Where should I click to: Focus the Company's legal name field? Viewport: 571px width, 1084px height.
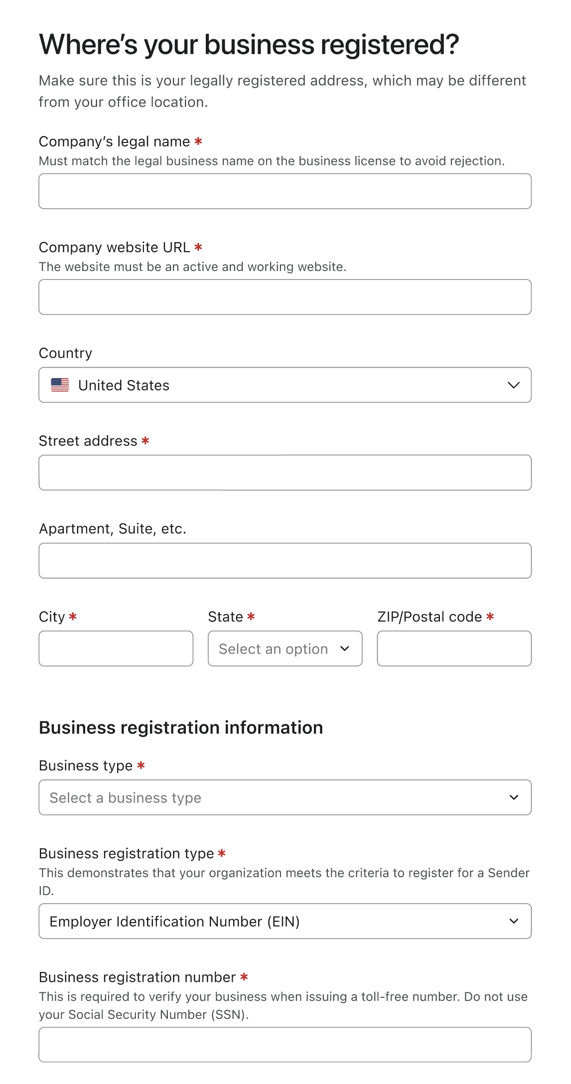(x=285, y=191)
